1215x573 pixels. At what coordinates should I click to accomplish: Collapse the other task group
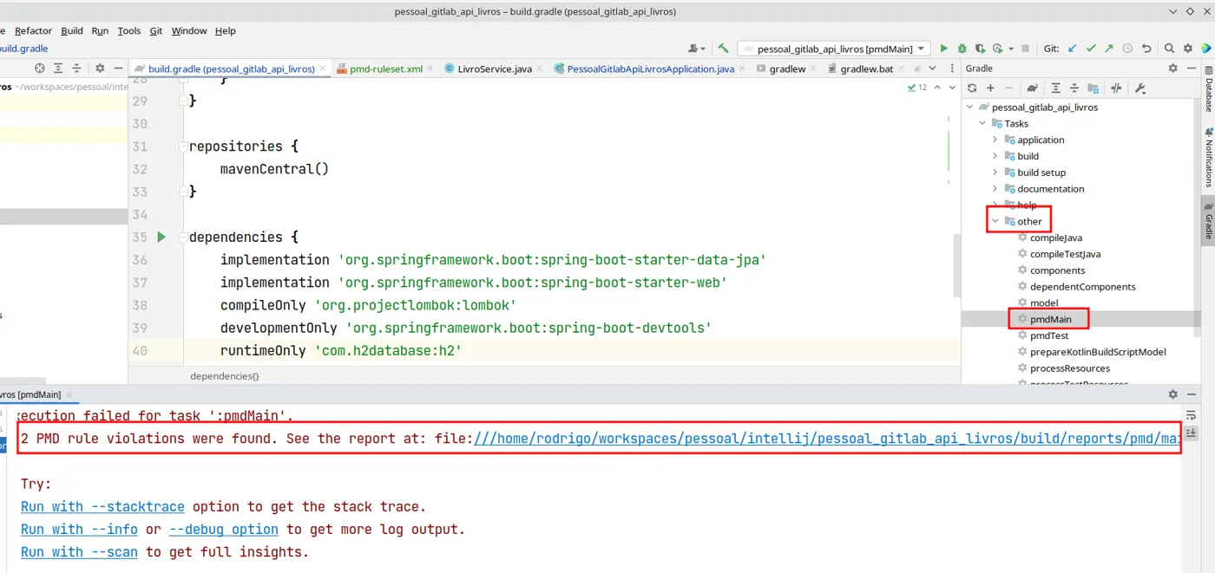(995, 221)
